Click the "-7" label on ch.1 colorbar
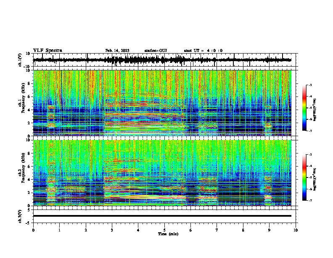 310,131
